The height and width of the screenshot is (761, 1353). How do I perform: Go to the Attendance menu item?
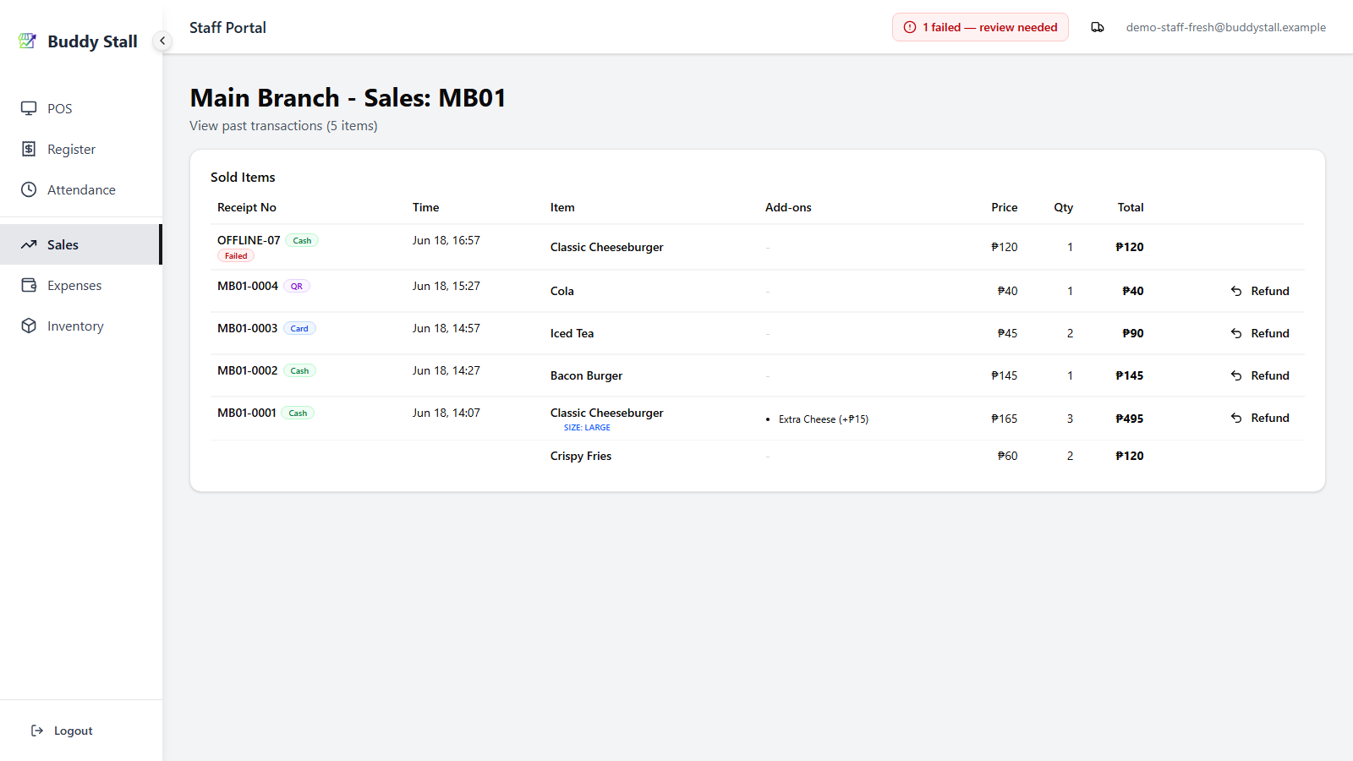pyautogui.click(x=81, y=189)
